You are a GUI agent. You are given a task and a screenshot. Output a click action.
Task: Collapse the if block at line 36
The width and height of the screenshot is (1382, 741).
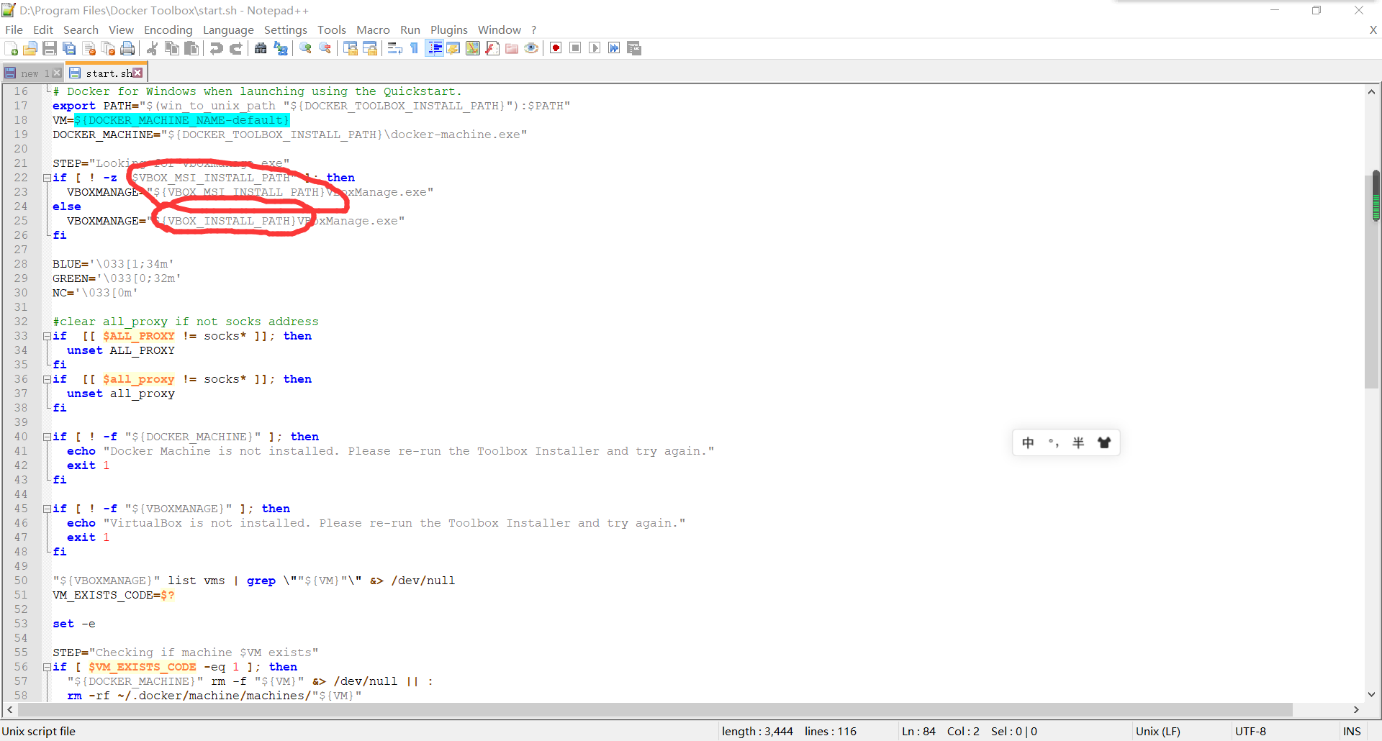(x=47, y=379)
